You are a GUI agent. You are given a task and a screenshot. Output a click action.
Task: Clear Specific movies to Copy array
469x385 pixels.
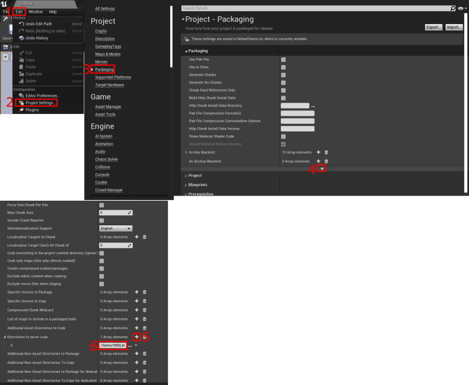pyautogui.click(x=144, y=301)
